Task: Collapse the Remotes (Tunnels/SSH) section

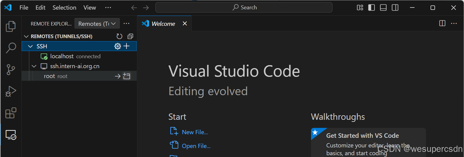Action: [x=26, y=36]
